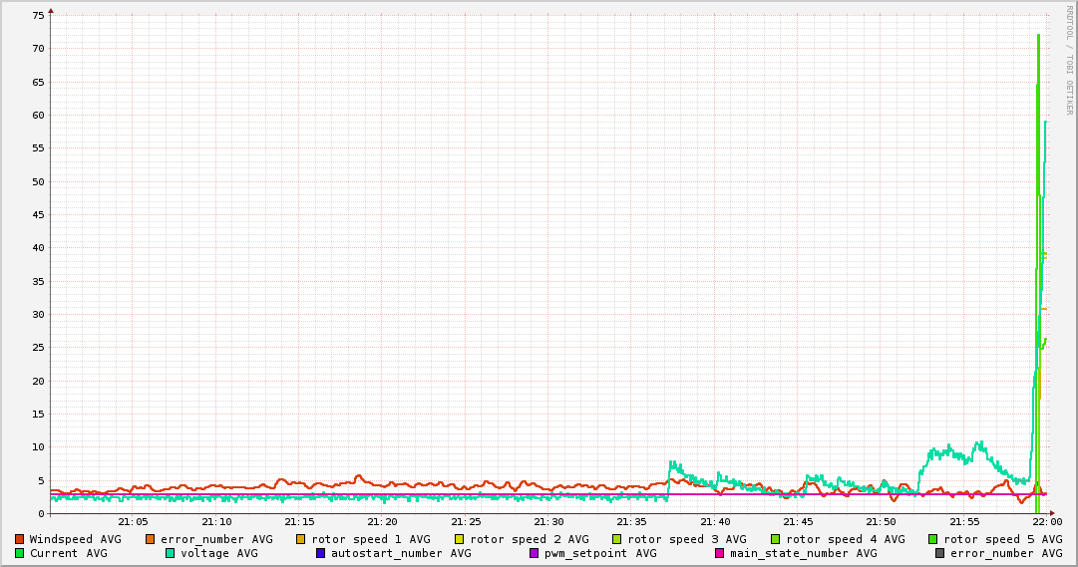Viewport: 1078px width, 567px height.
Task: Click the 75 value on the y-axis
Action: 39,15
